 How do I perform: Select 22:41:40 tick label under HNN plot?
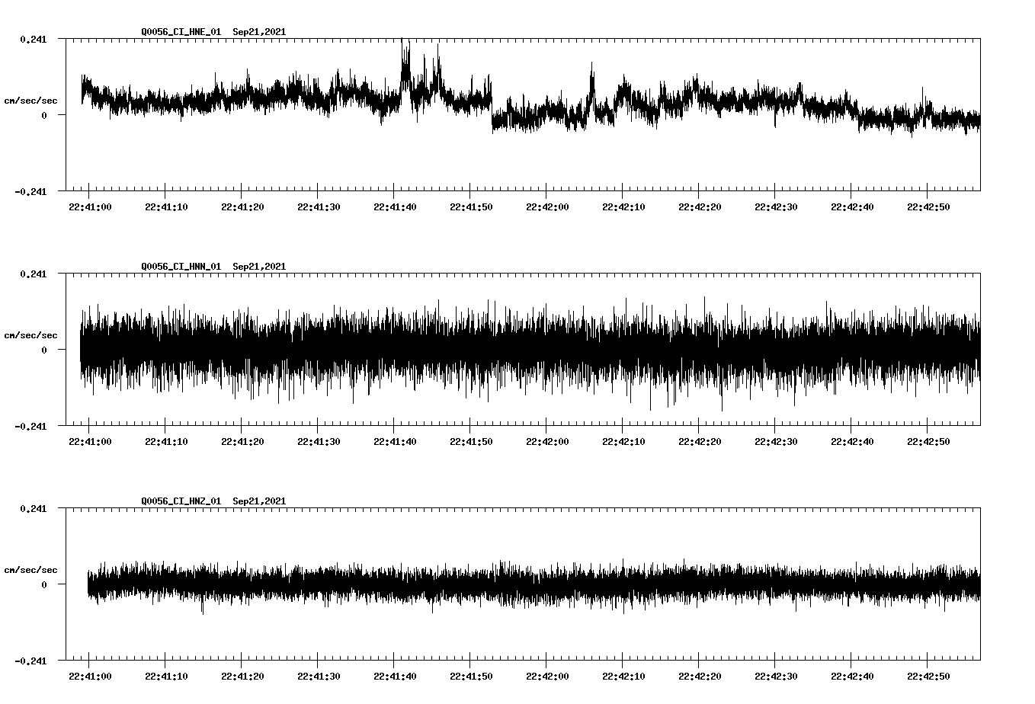click(x=395, y=441)
